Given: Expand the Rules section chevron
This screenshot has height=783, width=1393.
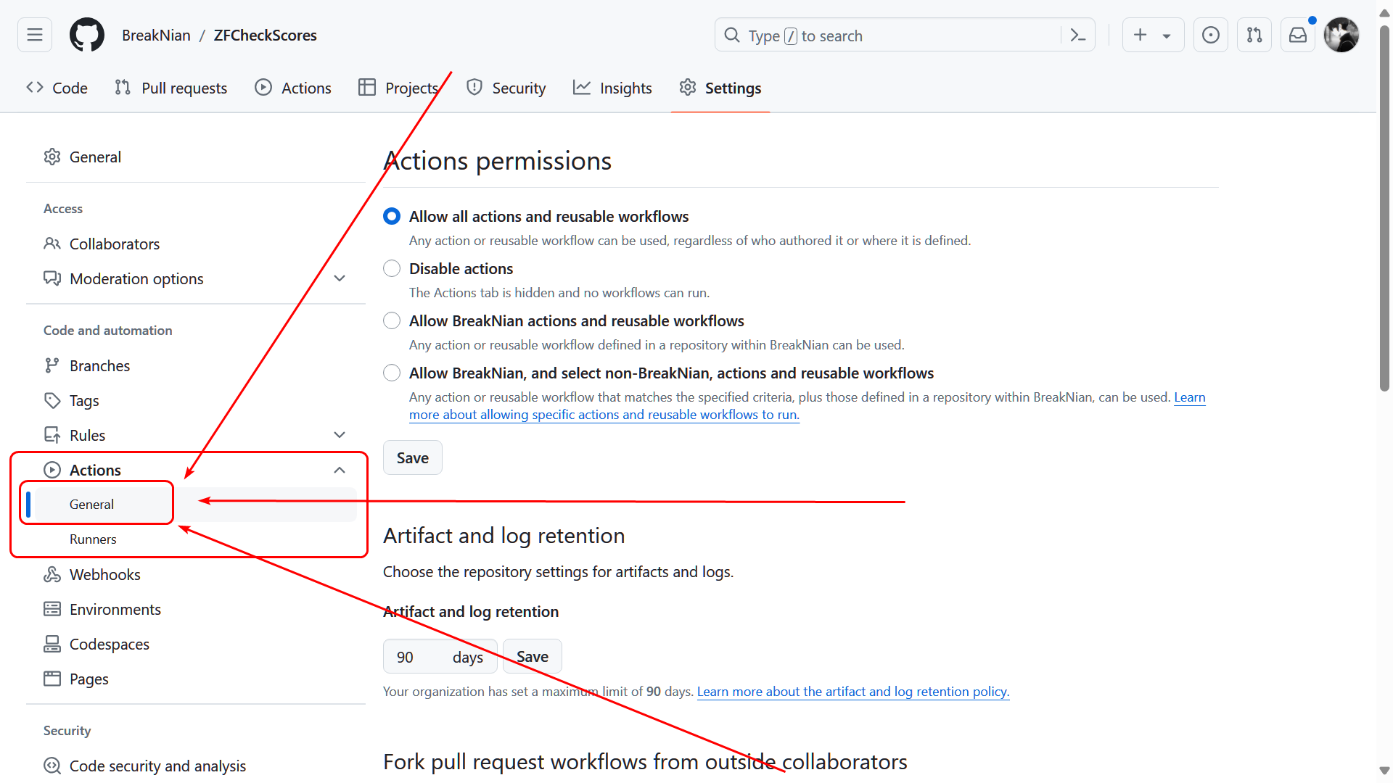Looking at the screenshot, I should click(x=340, y=435).
